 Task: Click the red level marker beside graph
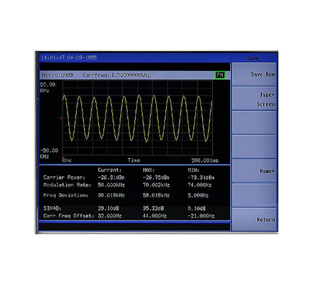coord(62,118)
